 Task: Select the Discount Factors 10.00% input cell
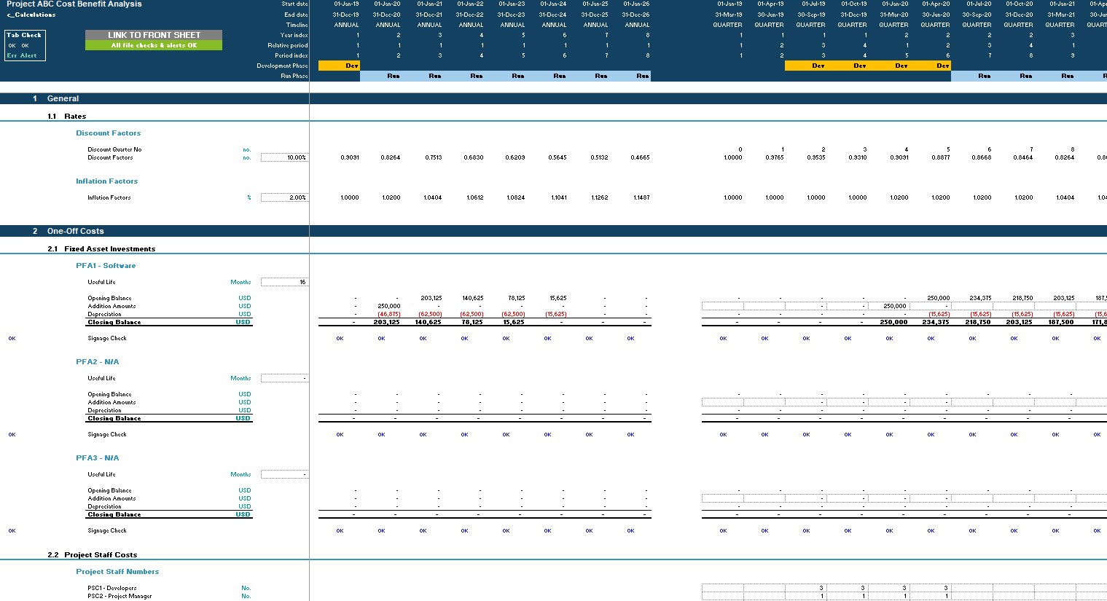(285, 157)
